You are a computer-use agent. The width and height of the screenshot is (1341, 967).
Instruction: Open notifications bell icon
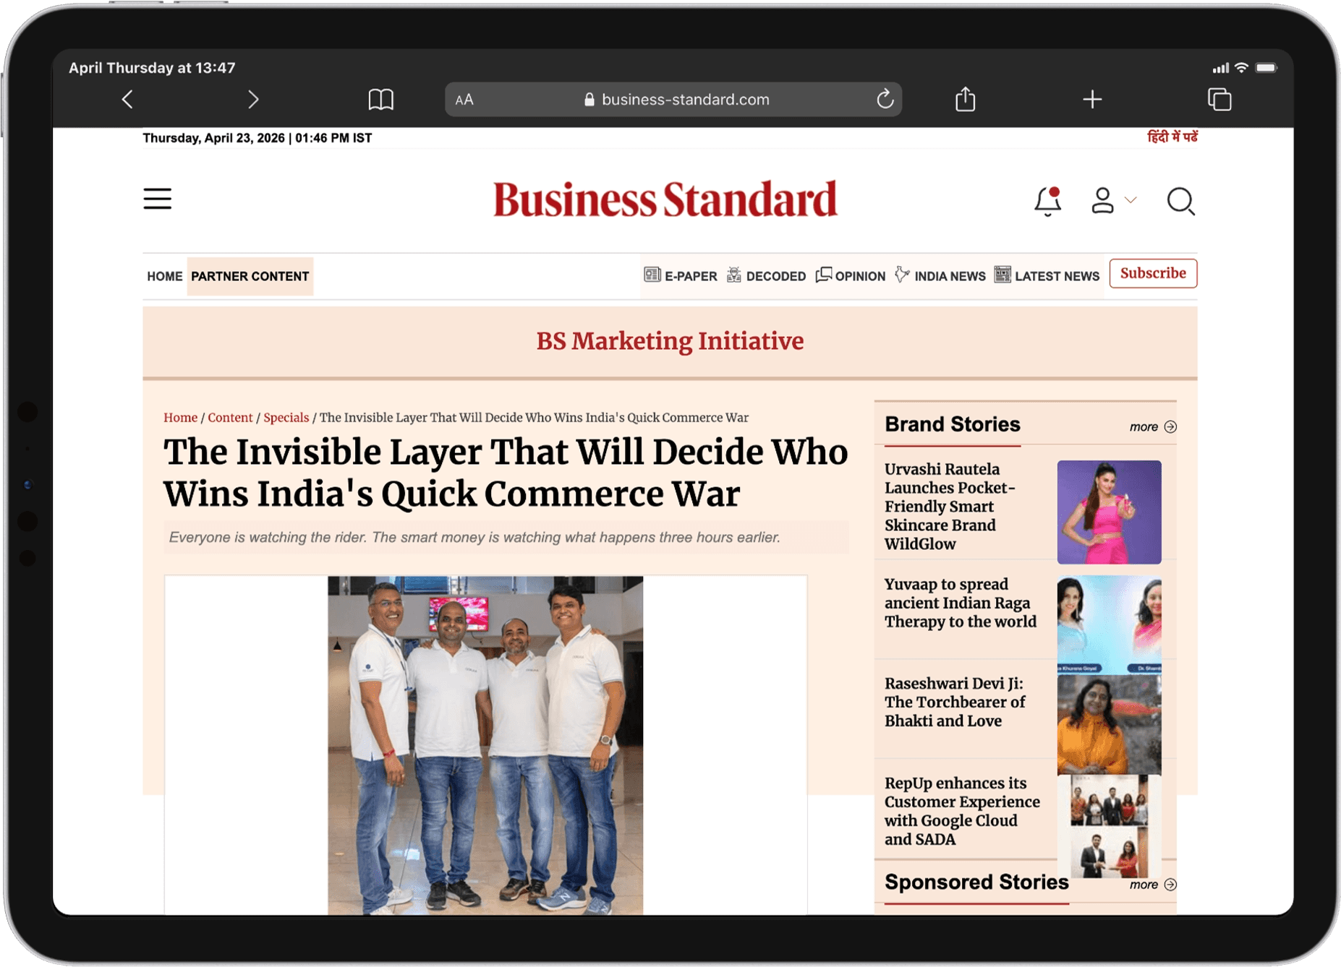click(1047, 201)
